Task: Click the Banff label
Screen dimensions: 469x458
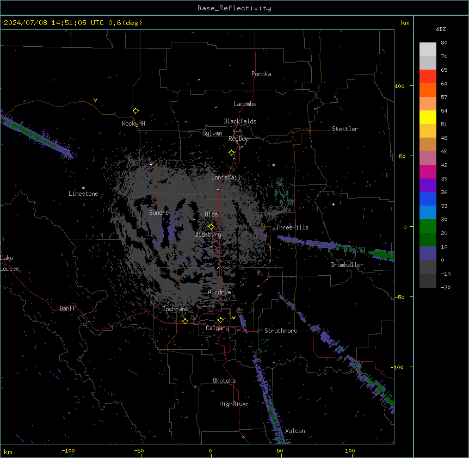Action: point(67,308)
